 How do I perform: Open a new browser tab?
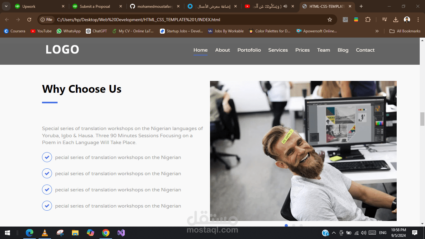tap(361, 6)
